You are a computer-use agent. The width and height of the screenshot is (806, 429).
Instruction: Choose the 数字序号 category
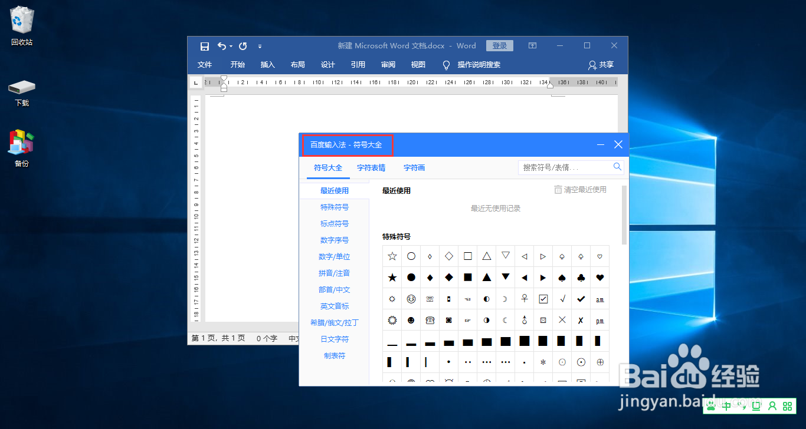[335, 240]
